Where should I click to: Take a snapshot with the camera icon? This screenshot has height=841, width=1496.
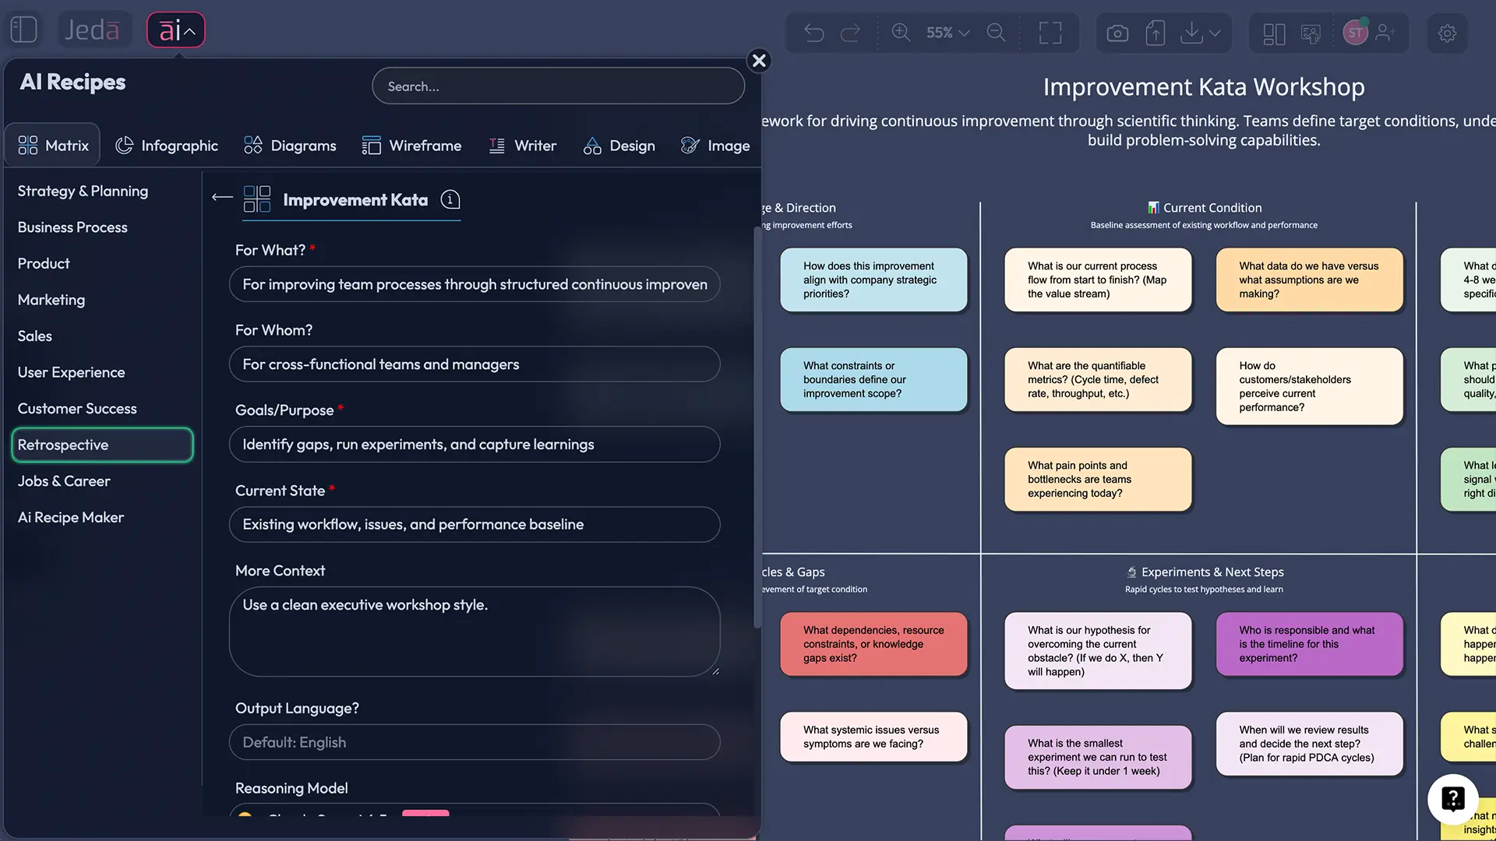click(1117, 33)
